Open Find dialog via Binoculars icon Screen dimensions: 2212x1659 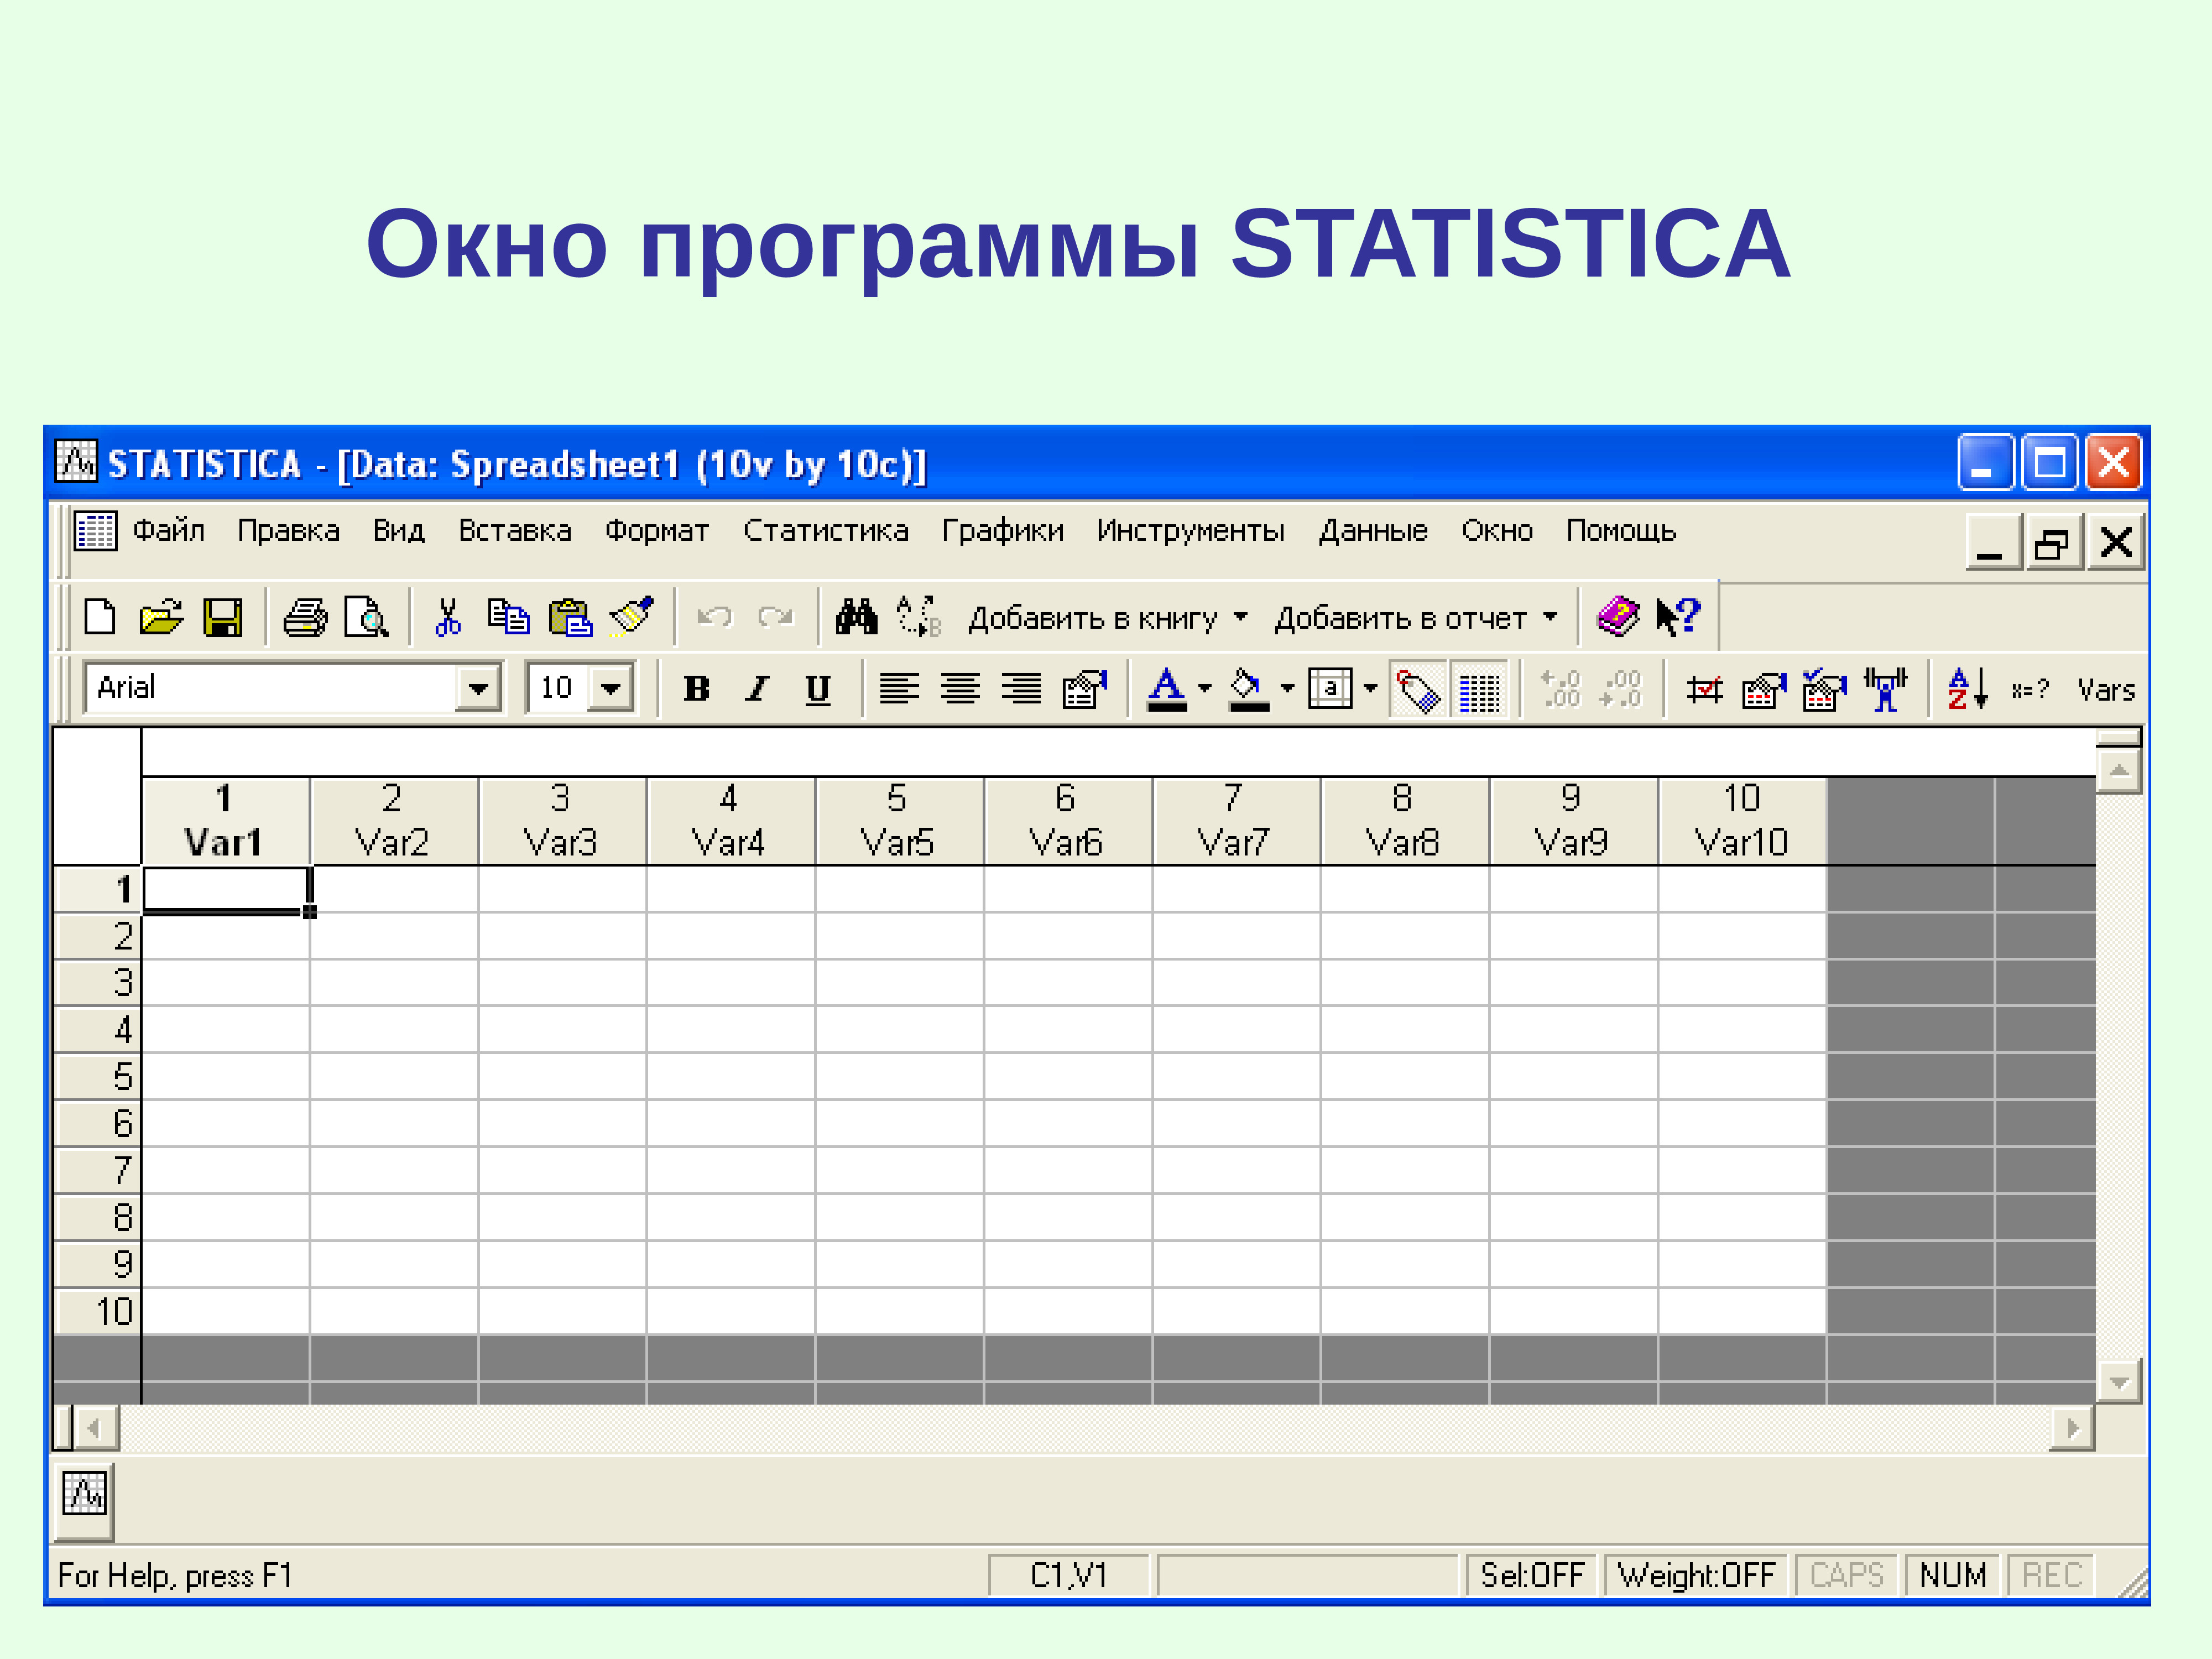[857, 617]
